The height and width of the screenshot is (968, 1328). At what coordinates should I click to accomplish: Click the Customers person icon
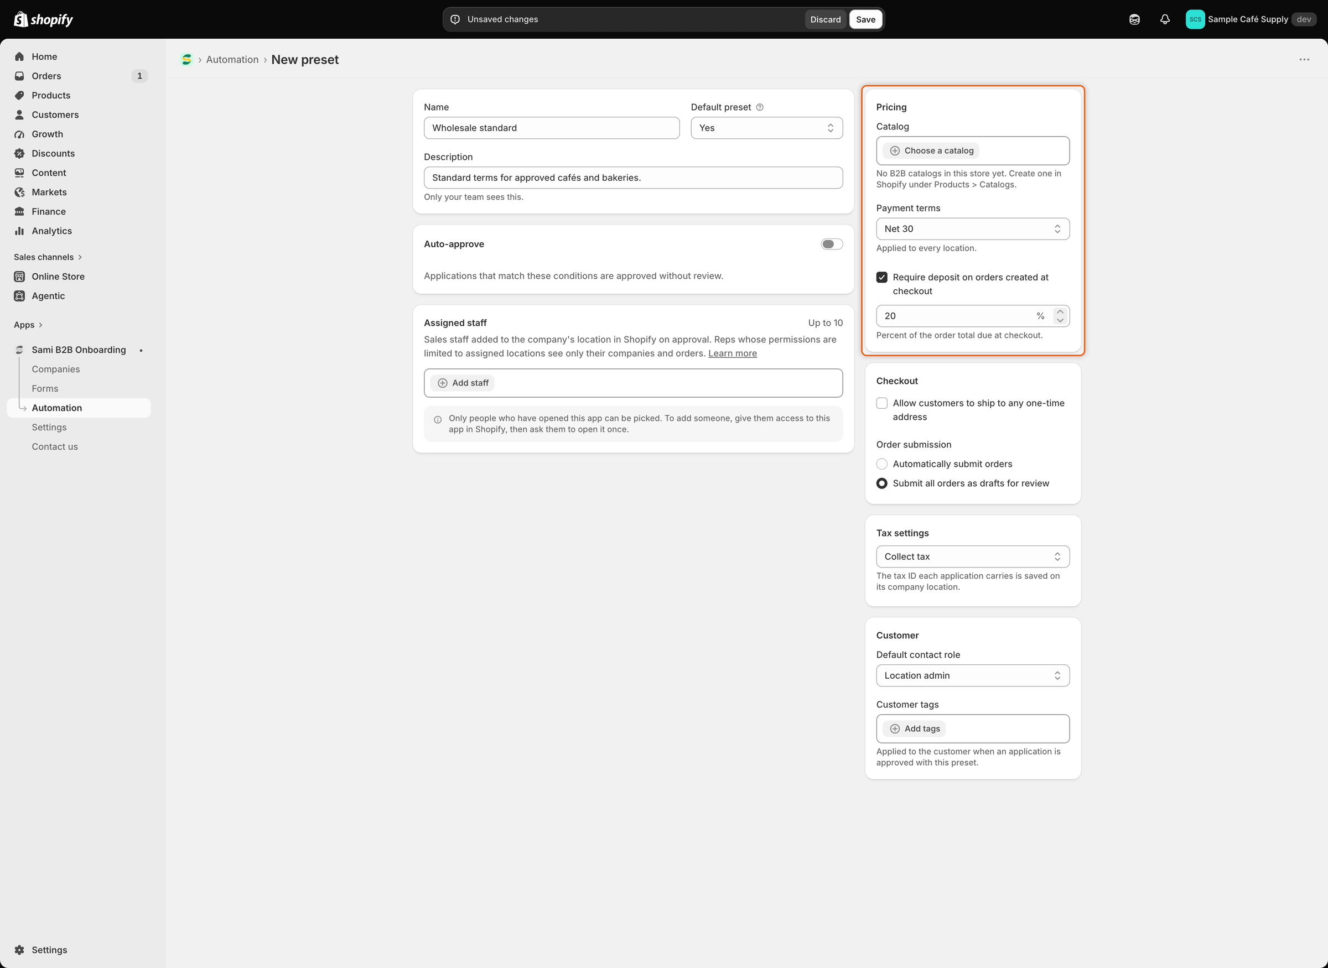19,115
